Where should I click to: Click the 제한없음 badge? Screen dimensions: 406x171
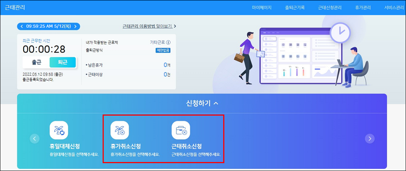pos(163,50)
